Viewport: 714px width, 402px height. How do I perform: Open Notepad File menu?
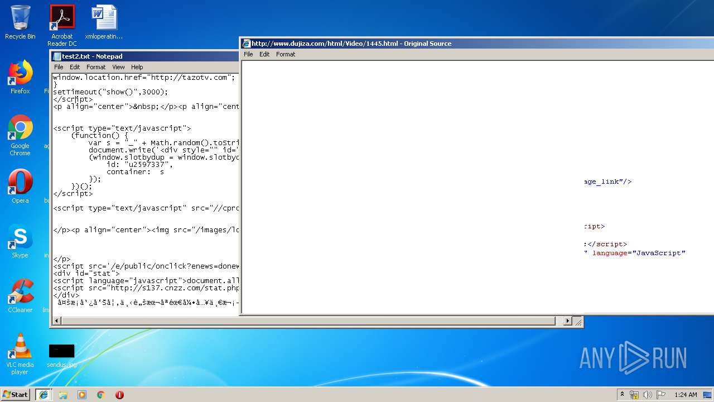(59, 67)
